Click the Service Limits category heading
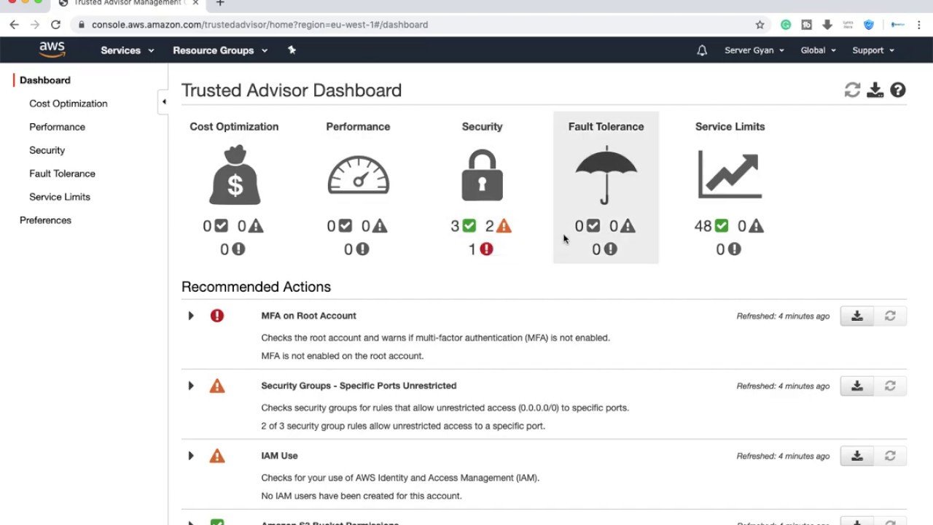The width and height of the screenshot is (933, 525). tap(730, 127)
